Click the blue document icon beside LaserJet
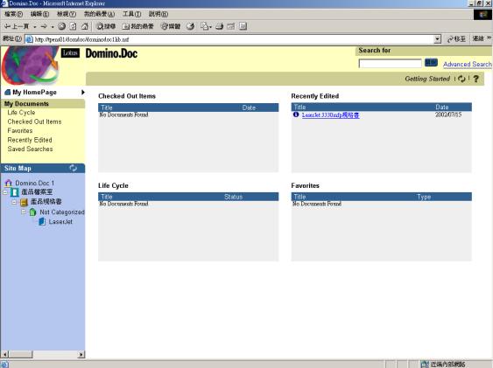Image resolution: width=493 pixels, height=368 pixels. tap(42, 222)
